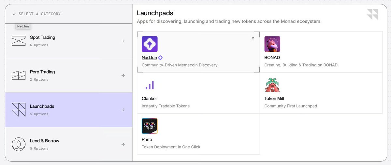Click 'Creating, Building & Trading on BONAD' text
Viewport: 391px width, 165px height.
point(301,65)
